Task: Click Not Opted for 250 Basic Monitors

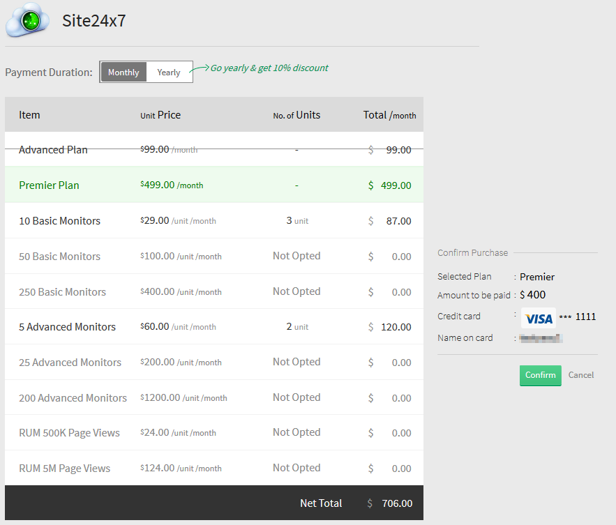Action: [x=296, y=291]
